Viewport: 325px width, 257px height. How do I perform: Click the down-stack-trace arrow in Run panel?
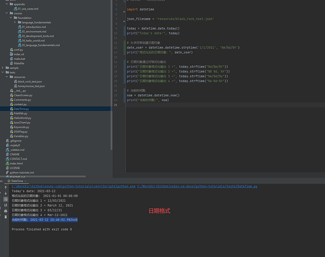pyautogui.click(x=6, y=193)
